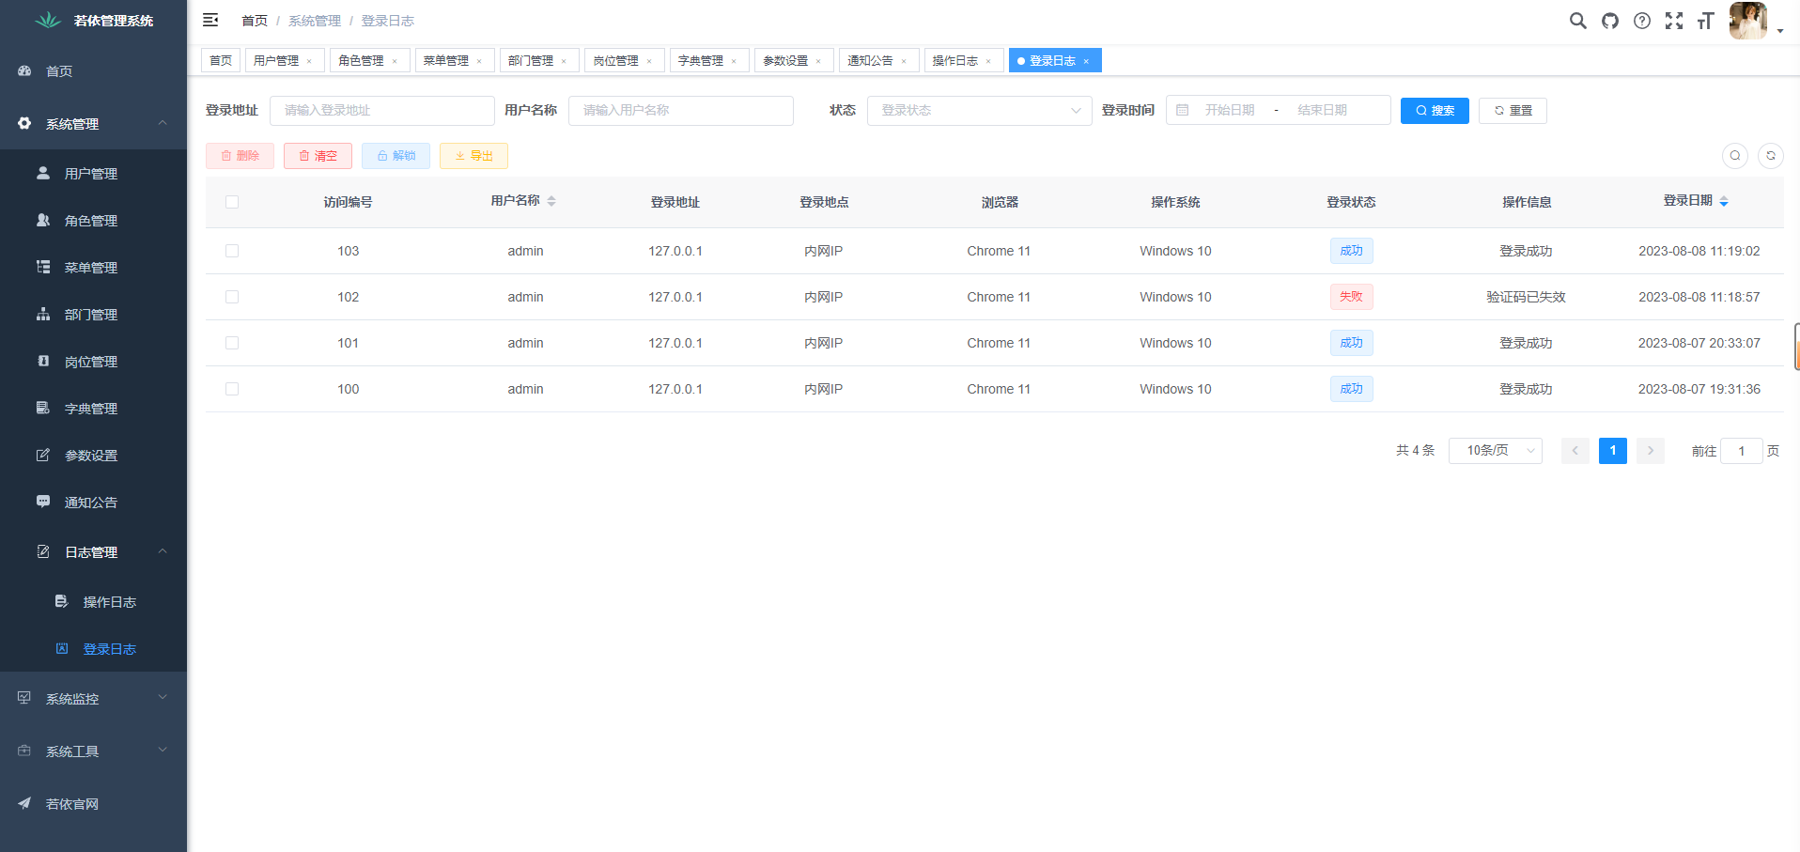1800x852 pixels.
Task: Toggle the select-all header checkbox
Action: (232, 202)
